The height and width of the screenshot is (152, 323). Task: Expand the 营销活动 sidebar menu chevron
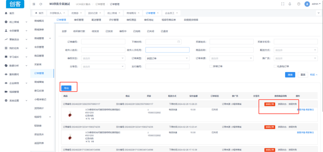(26, 39)
